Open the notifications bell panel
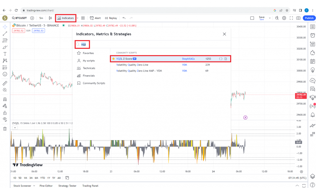This screenshot has width=316, height=188. (313, 115)
